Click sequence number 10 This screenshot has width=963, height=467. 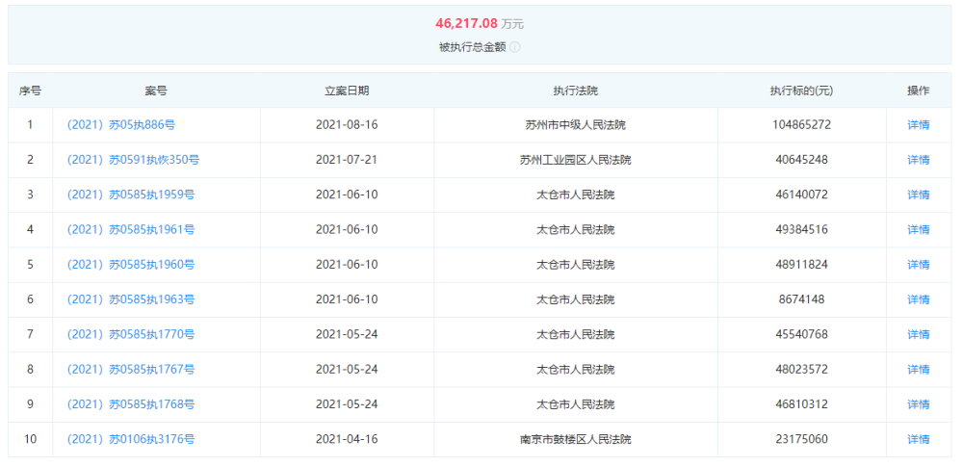[30, 440]
